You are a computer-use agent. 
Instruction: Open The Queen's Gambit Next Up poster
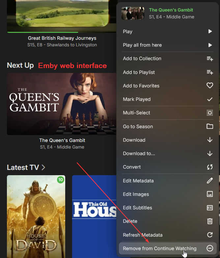tap(62, 104)
